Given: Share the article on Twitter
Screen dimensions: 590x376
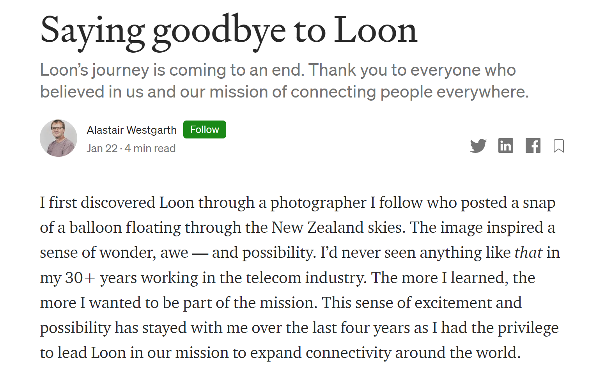Looking at the screenshot, I should [478, 146].
